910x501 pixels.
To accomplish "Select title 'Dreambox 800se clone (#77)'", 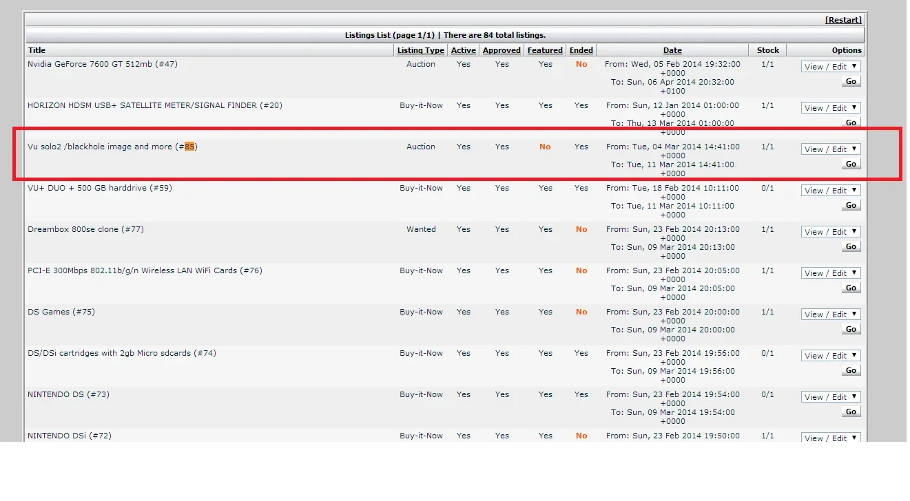I will tap(85, 229).
